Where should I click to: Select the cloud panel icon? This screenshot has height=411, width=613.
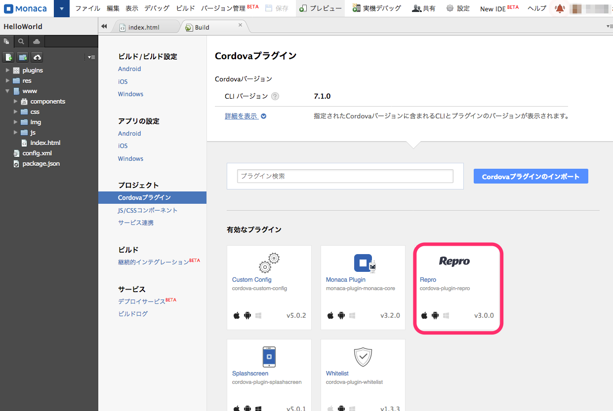[37, 41]
